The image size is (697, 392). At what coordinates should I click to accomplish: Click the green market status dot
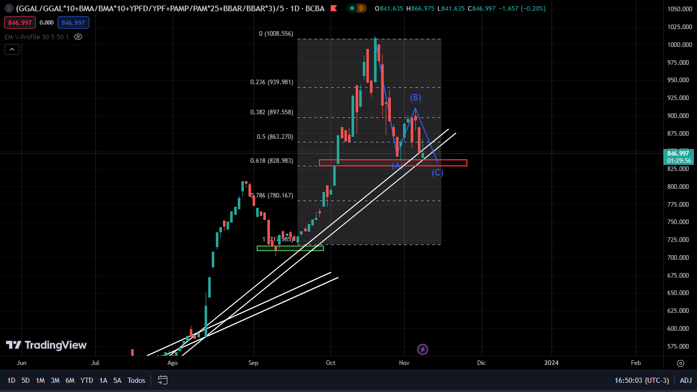[352, 9]
